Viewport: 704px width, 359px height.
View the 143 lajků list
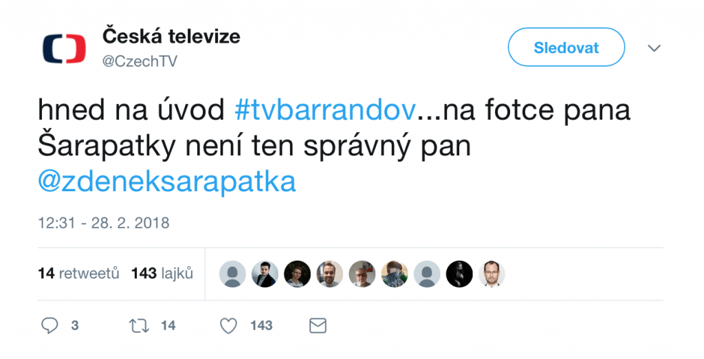162,273
